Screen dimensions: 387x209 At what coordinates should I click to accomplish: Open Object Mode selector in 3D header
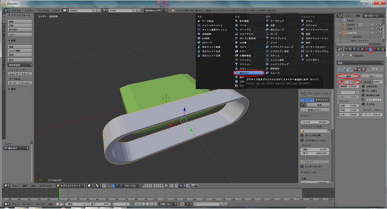pos(72,185)
